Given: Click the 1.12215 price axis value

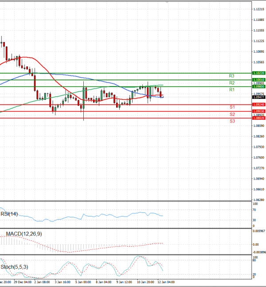Looking at the screenshot, I should click(258, 9).
